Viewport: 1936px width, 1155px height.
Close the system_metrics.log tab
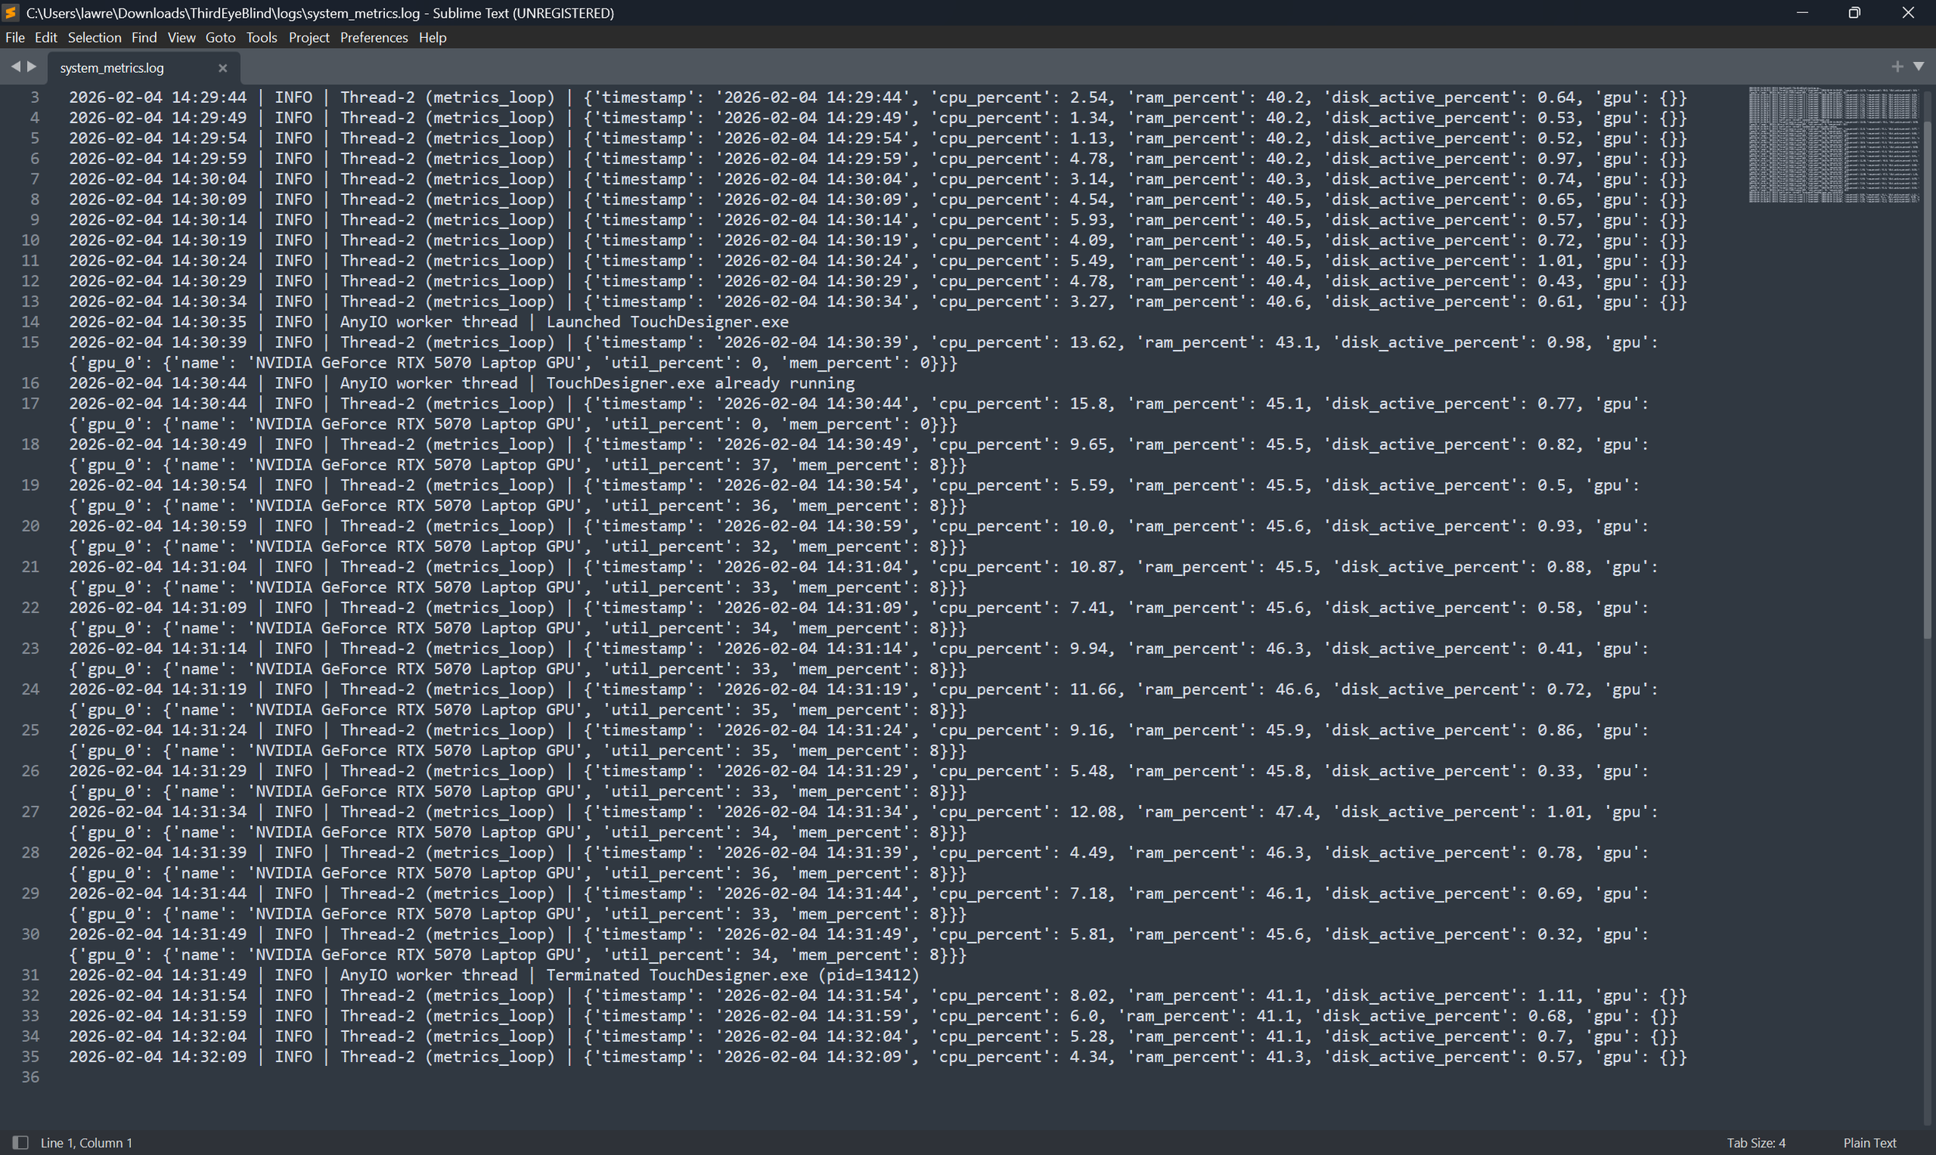click(x=222, y=67)
